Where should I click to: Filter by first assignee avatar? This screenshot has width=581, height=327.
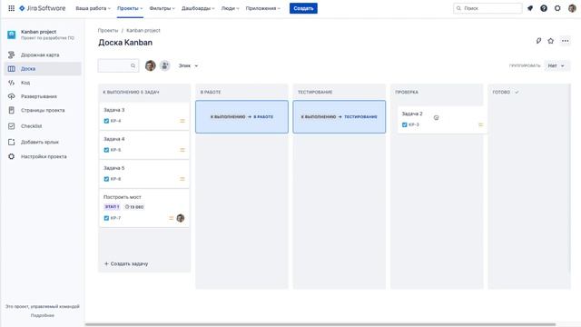(x=150, y=65)
